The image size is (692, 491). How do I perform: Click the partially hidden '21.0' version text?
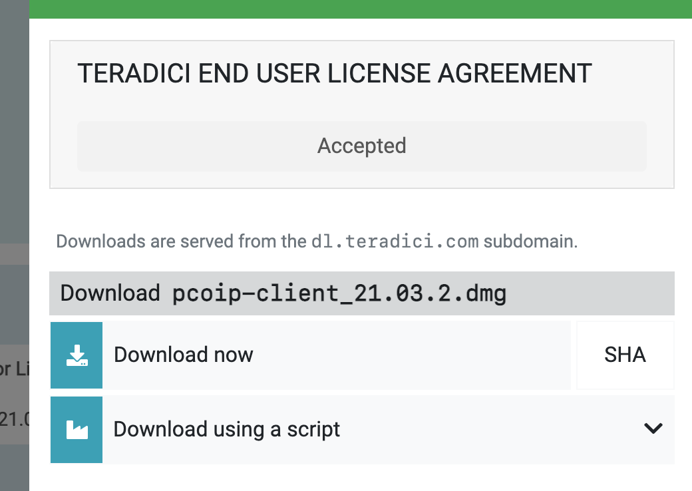pyautogui.click(x=14, y=419)
